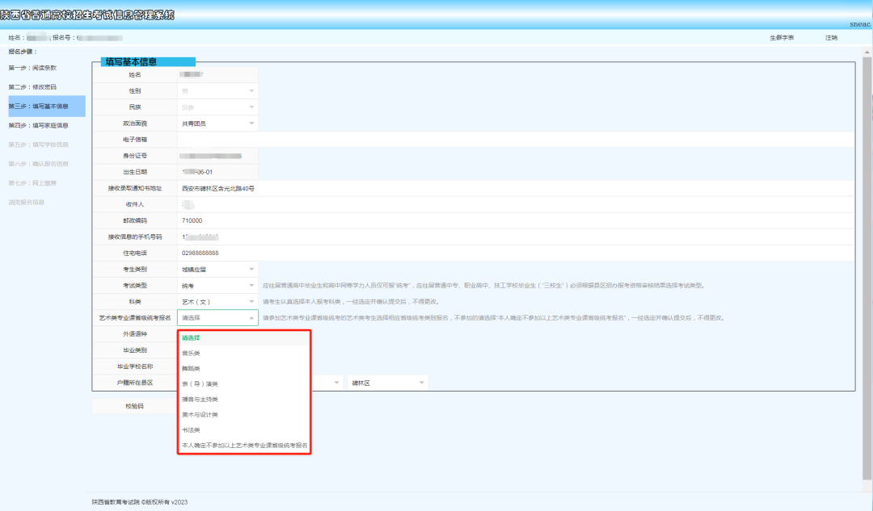
Task: Navigate to 第四步:填写家庭信息 step
Action: 39,125
